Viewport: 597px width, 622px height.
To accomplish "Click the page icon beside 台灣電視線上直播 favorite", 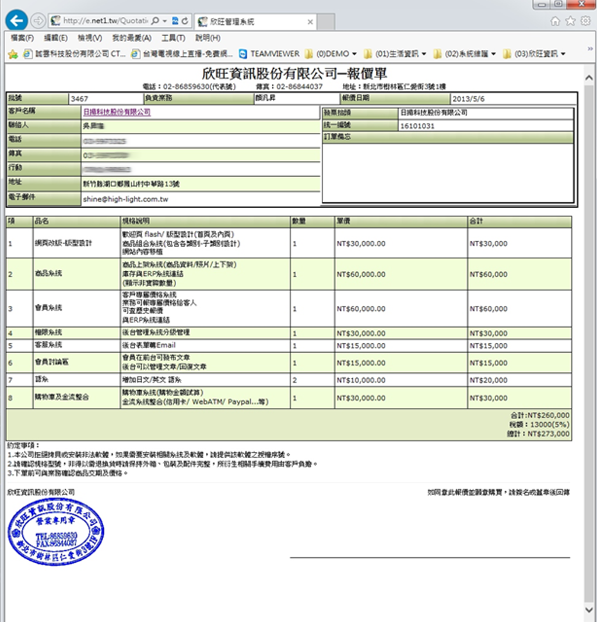I will click(135, 54).
